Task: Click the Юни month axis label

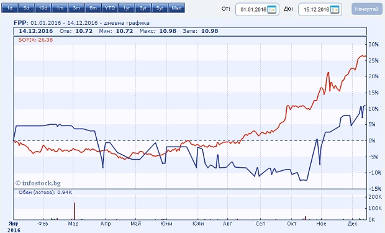Action: [x=166, y=224]
